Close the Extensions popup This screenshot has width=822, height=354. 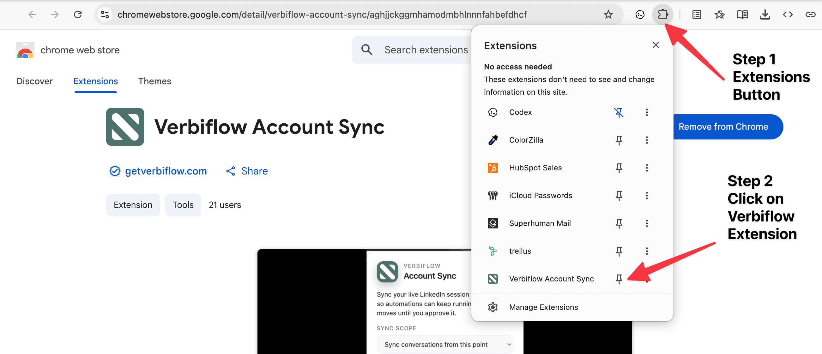(656, 45)
